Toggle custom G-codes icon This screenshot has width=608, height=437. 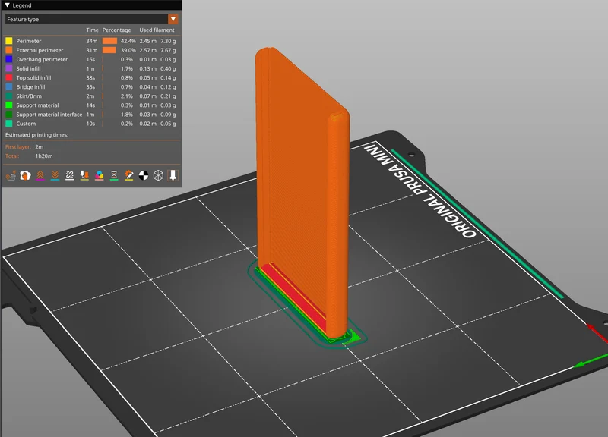tap(128, 175)
